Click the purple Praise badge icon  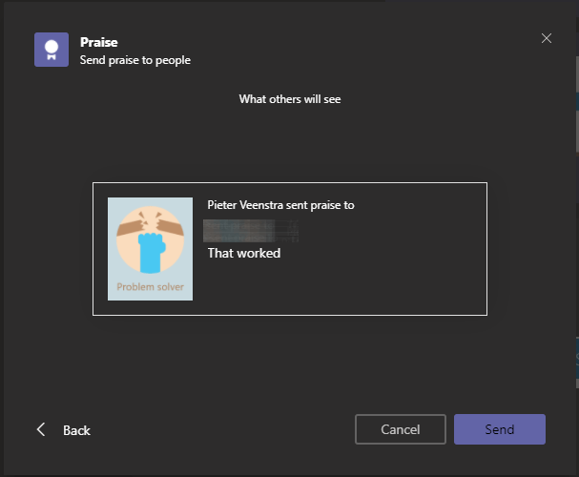pos(52,50)
